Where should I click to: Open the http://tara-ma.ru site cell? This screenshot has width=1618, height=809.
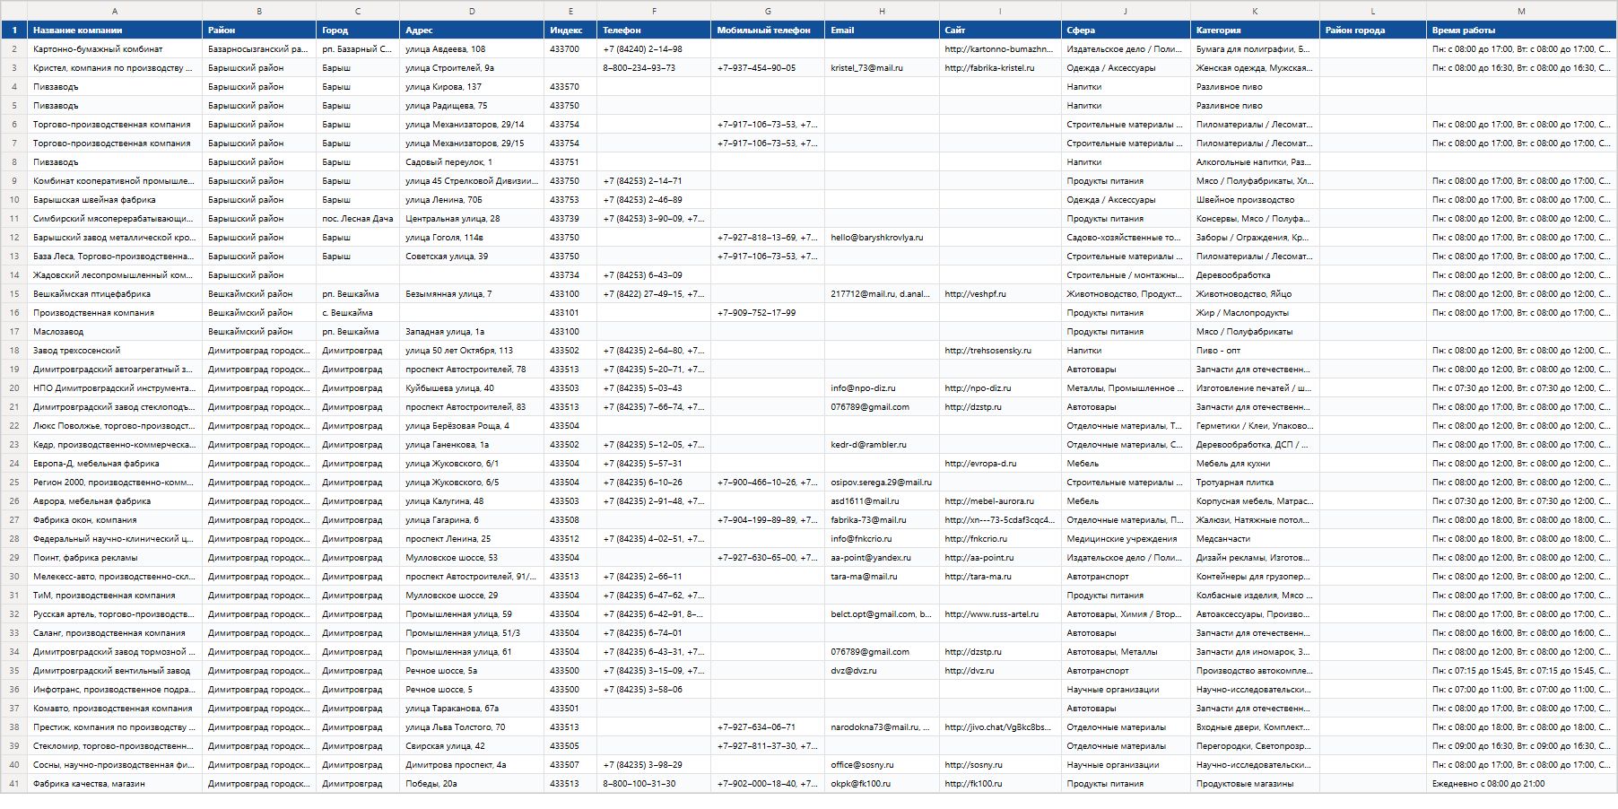(x=1001, y=577)
